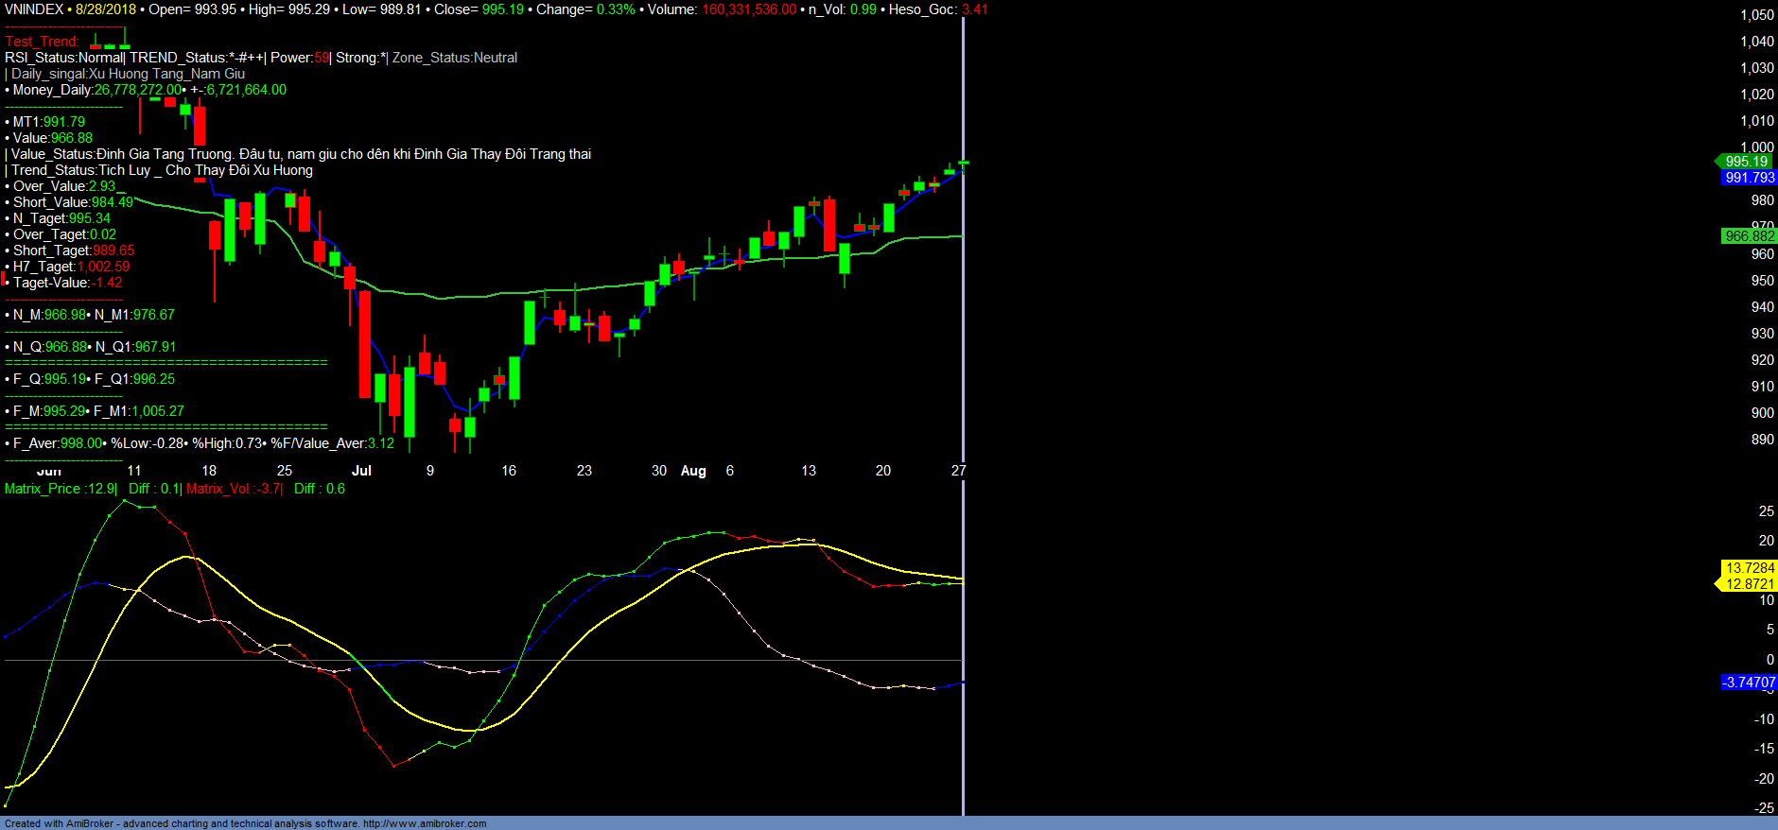
Task: Click the F_Aver:998.00 statistic text
Action: [57, 443]
